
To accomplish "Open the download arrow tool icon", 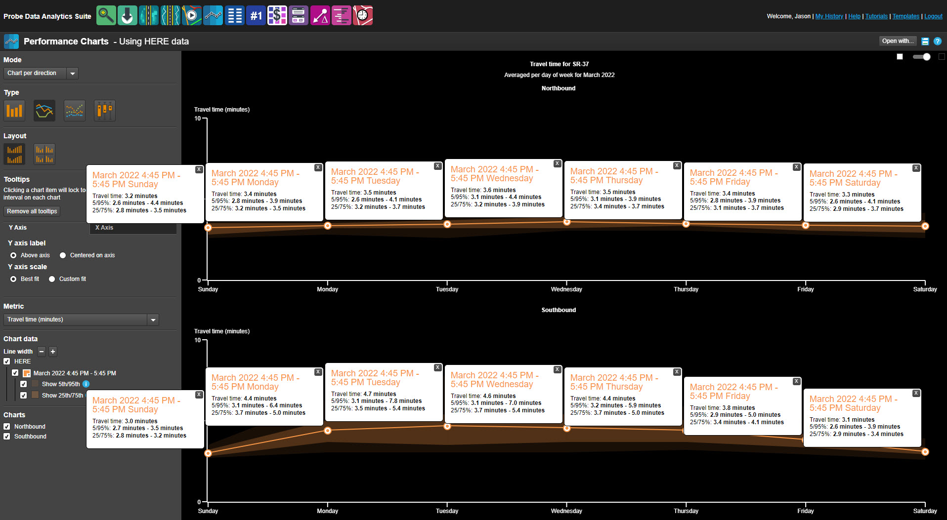I will point(128,16).
